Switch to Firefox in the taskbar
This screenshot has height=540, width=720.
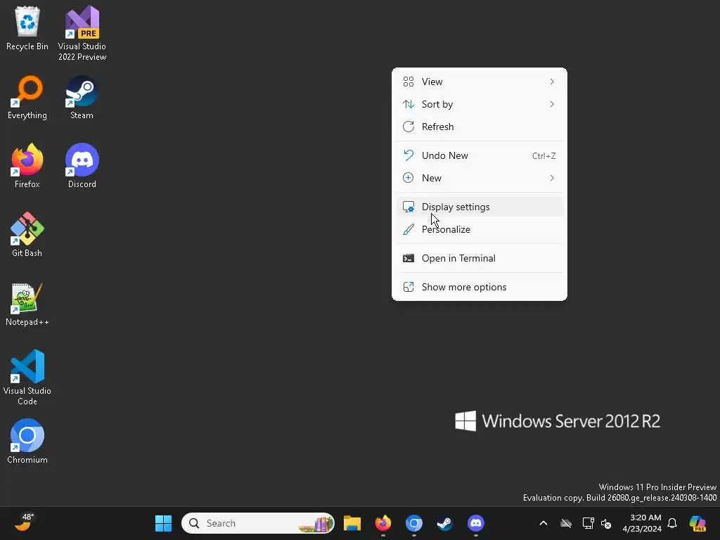pos(383,523)
